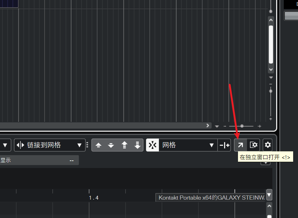Open the window layout settings icon
Screen dimensions: 298x218
pyautogui.click(x=253, y=145)
